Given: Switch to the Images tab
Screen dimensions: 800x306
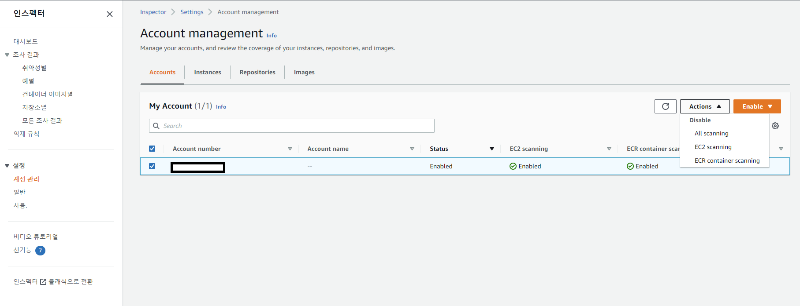Looking at the screenshot, I should pyautogui.click(x=304, y=72).
